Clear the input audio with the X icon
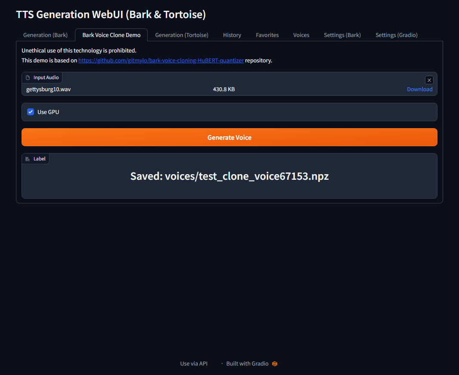 429,80
